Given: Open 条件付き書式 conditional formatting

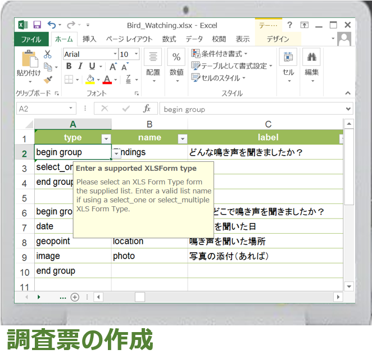Looking at the screenshot, I should click(x=220, y=54).
